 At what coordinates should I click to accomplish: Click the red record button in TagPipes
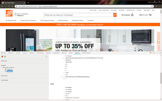[x=2, y=57]
